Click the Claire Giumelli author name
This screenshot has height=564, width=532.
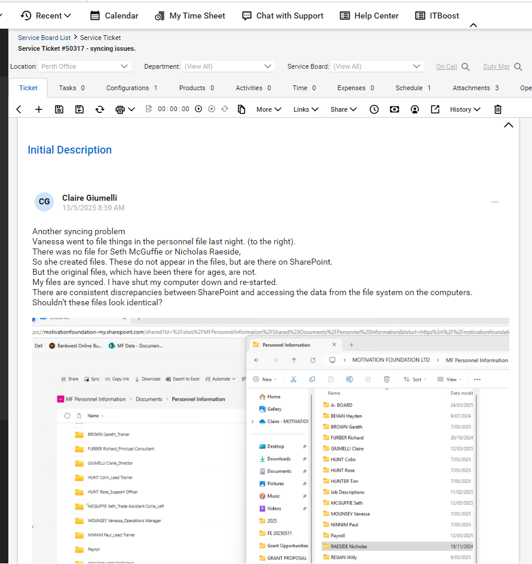click(90, 198)
